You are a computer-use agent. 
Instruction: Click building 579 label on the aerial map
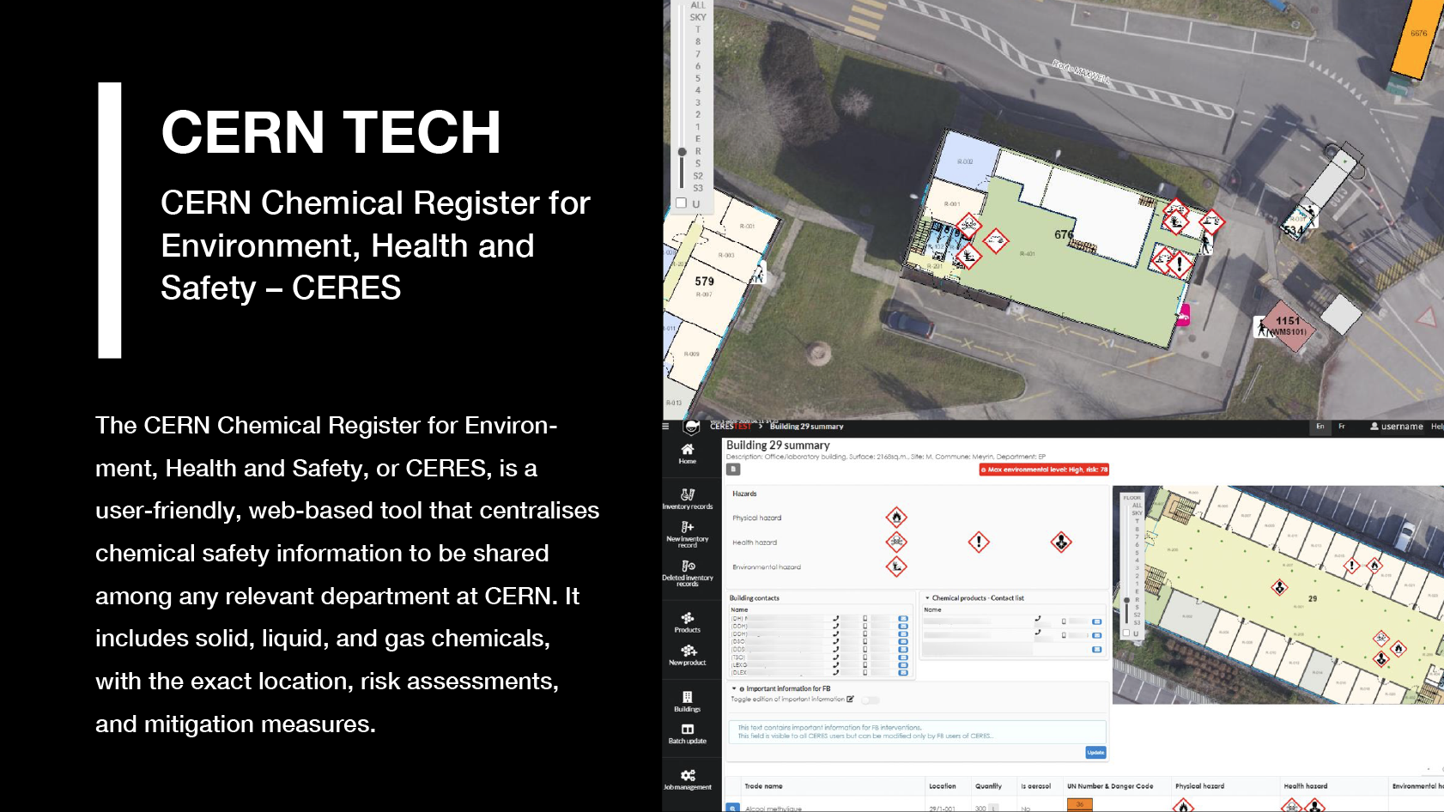point(704,282)
